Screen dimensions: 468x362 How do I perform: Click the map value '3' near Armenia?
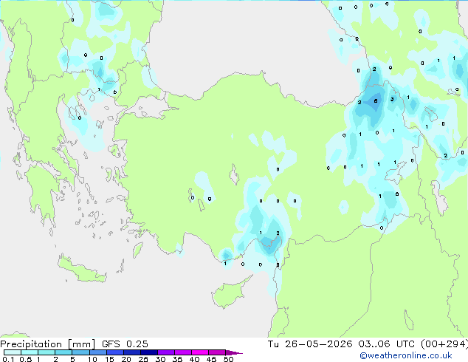pyautogui.click(x=392, y=99)
